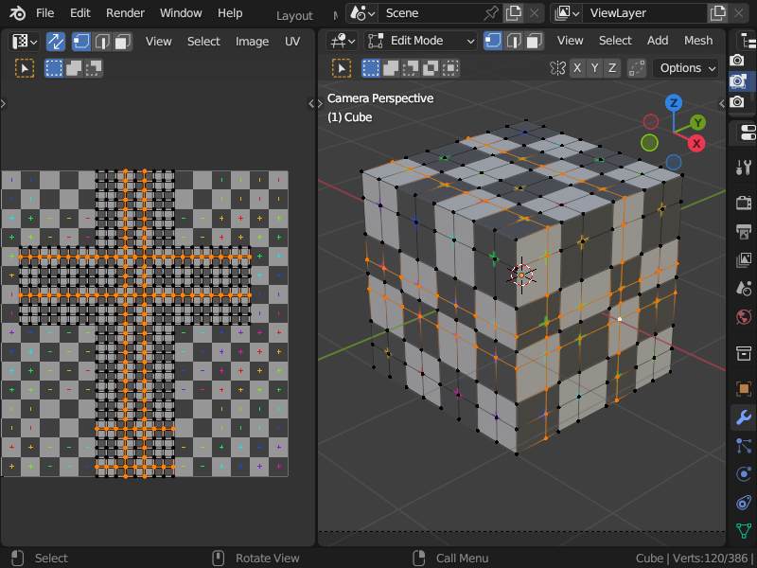
Task: Set viewport selection mode to invert
Action: coord(431,68)
